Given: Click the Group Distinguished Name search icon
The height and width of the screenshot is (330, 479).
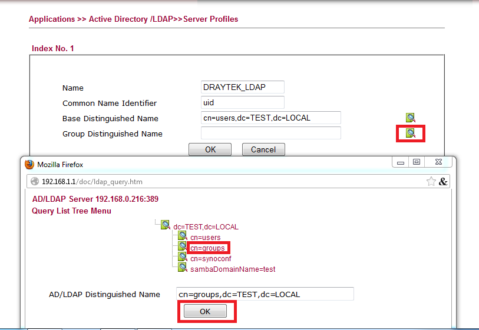Looking at the screenshot, I should pos(410,134).
